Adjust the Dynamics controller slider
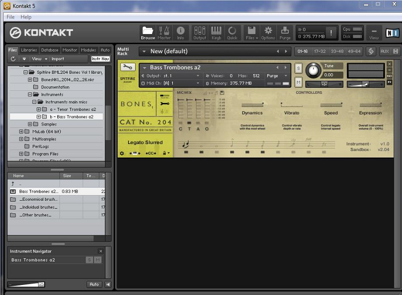Screen dimensions: 402x295 tap(253, 105)
